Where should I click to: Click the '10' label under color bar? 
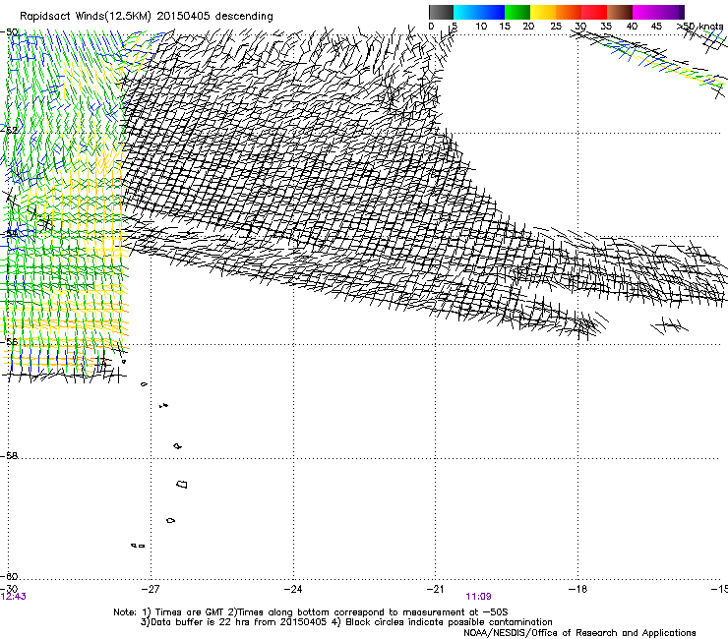[x=481, y=27]
